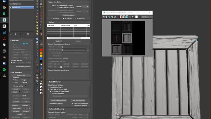This screenshot has height=119, width=211.
Task: Select Face constraint radio
Action: tap(13, 82)
